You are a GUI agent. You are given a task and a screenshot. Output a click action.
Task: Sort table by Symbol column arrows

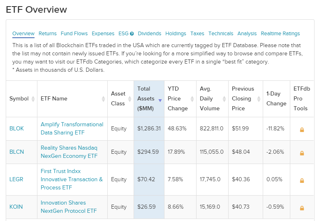pyautogui.click(x=33, y=99)
